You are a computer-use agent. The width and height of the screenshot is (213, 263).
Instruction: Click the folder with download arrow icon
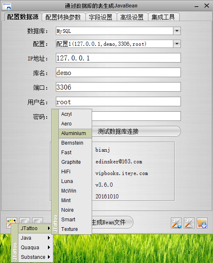(x=202, y=223)
